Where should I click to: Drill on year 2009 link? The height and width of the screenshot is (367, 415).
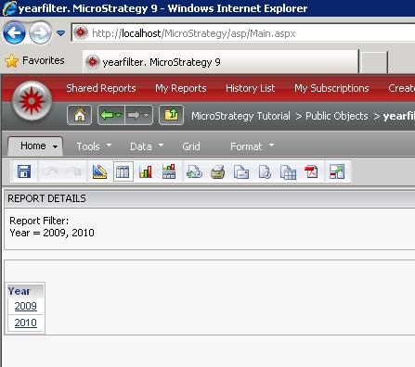(25, 306)
